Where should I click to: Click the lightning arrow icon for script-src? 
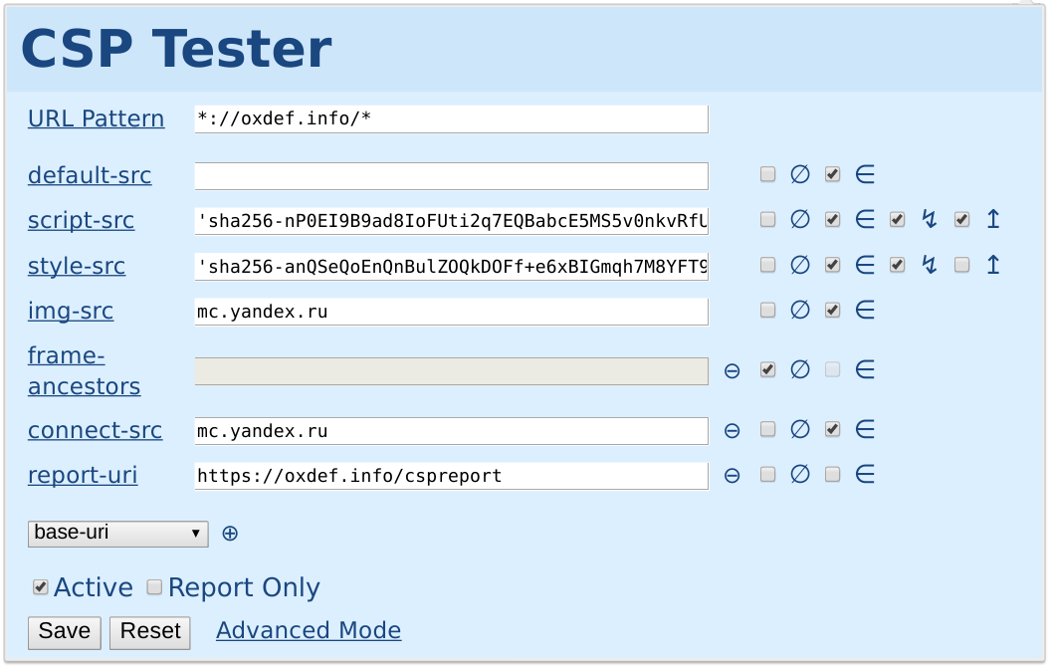929,219
